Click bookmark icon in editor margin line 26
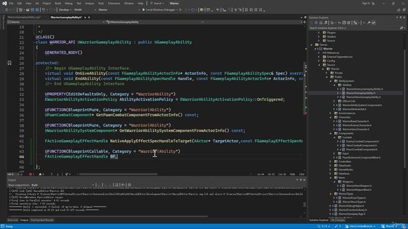This screenshot has width=408, height=229. [x=10, y=63]
